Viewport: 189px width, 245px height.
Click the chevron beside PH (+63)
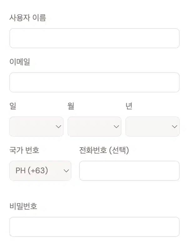click(66, 171)
